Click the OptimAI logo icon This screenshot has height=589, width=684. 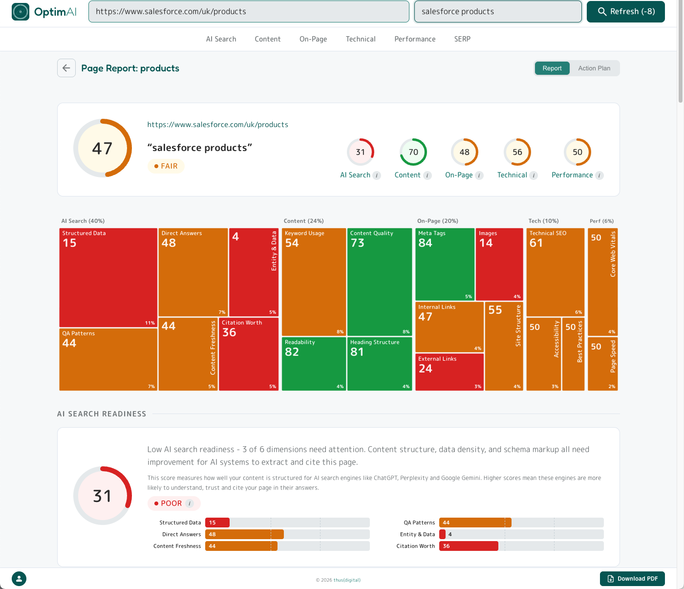21,12
